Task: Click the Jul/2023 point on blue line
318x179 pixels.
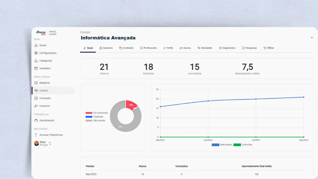Action: (x=256, y=99)
